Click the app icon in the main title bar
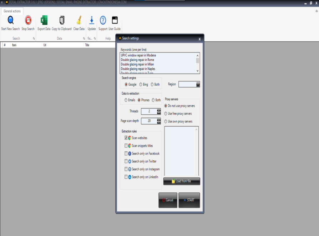Viewport: 319px width, 236px height. (x=6, y=2)
